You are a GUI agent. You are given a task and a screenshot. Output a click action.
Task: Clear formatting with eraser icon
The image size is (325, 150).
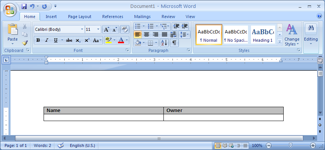[x=125, y=29]
